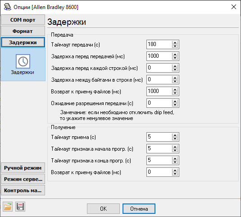Save settings with floppy disk icon

pos(20,207)
